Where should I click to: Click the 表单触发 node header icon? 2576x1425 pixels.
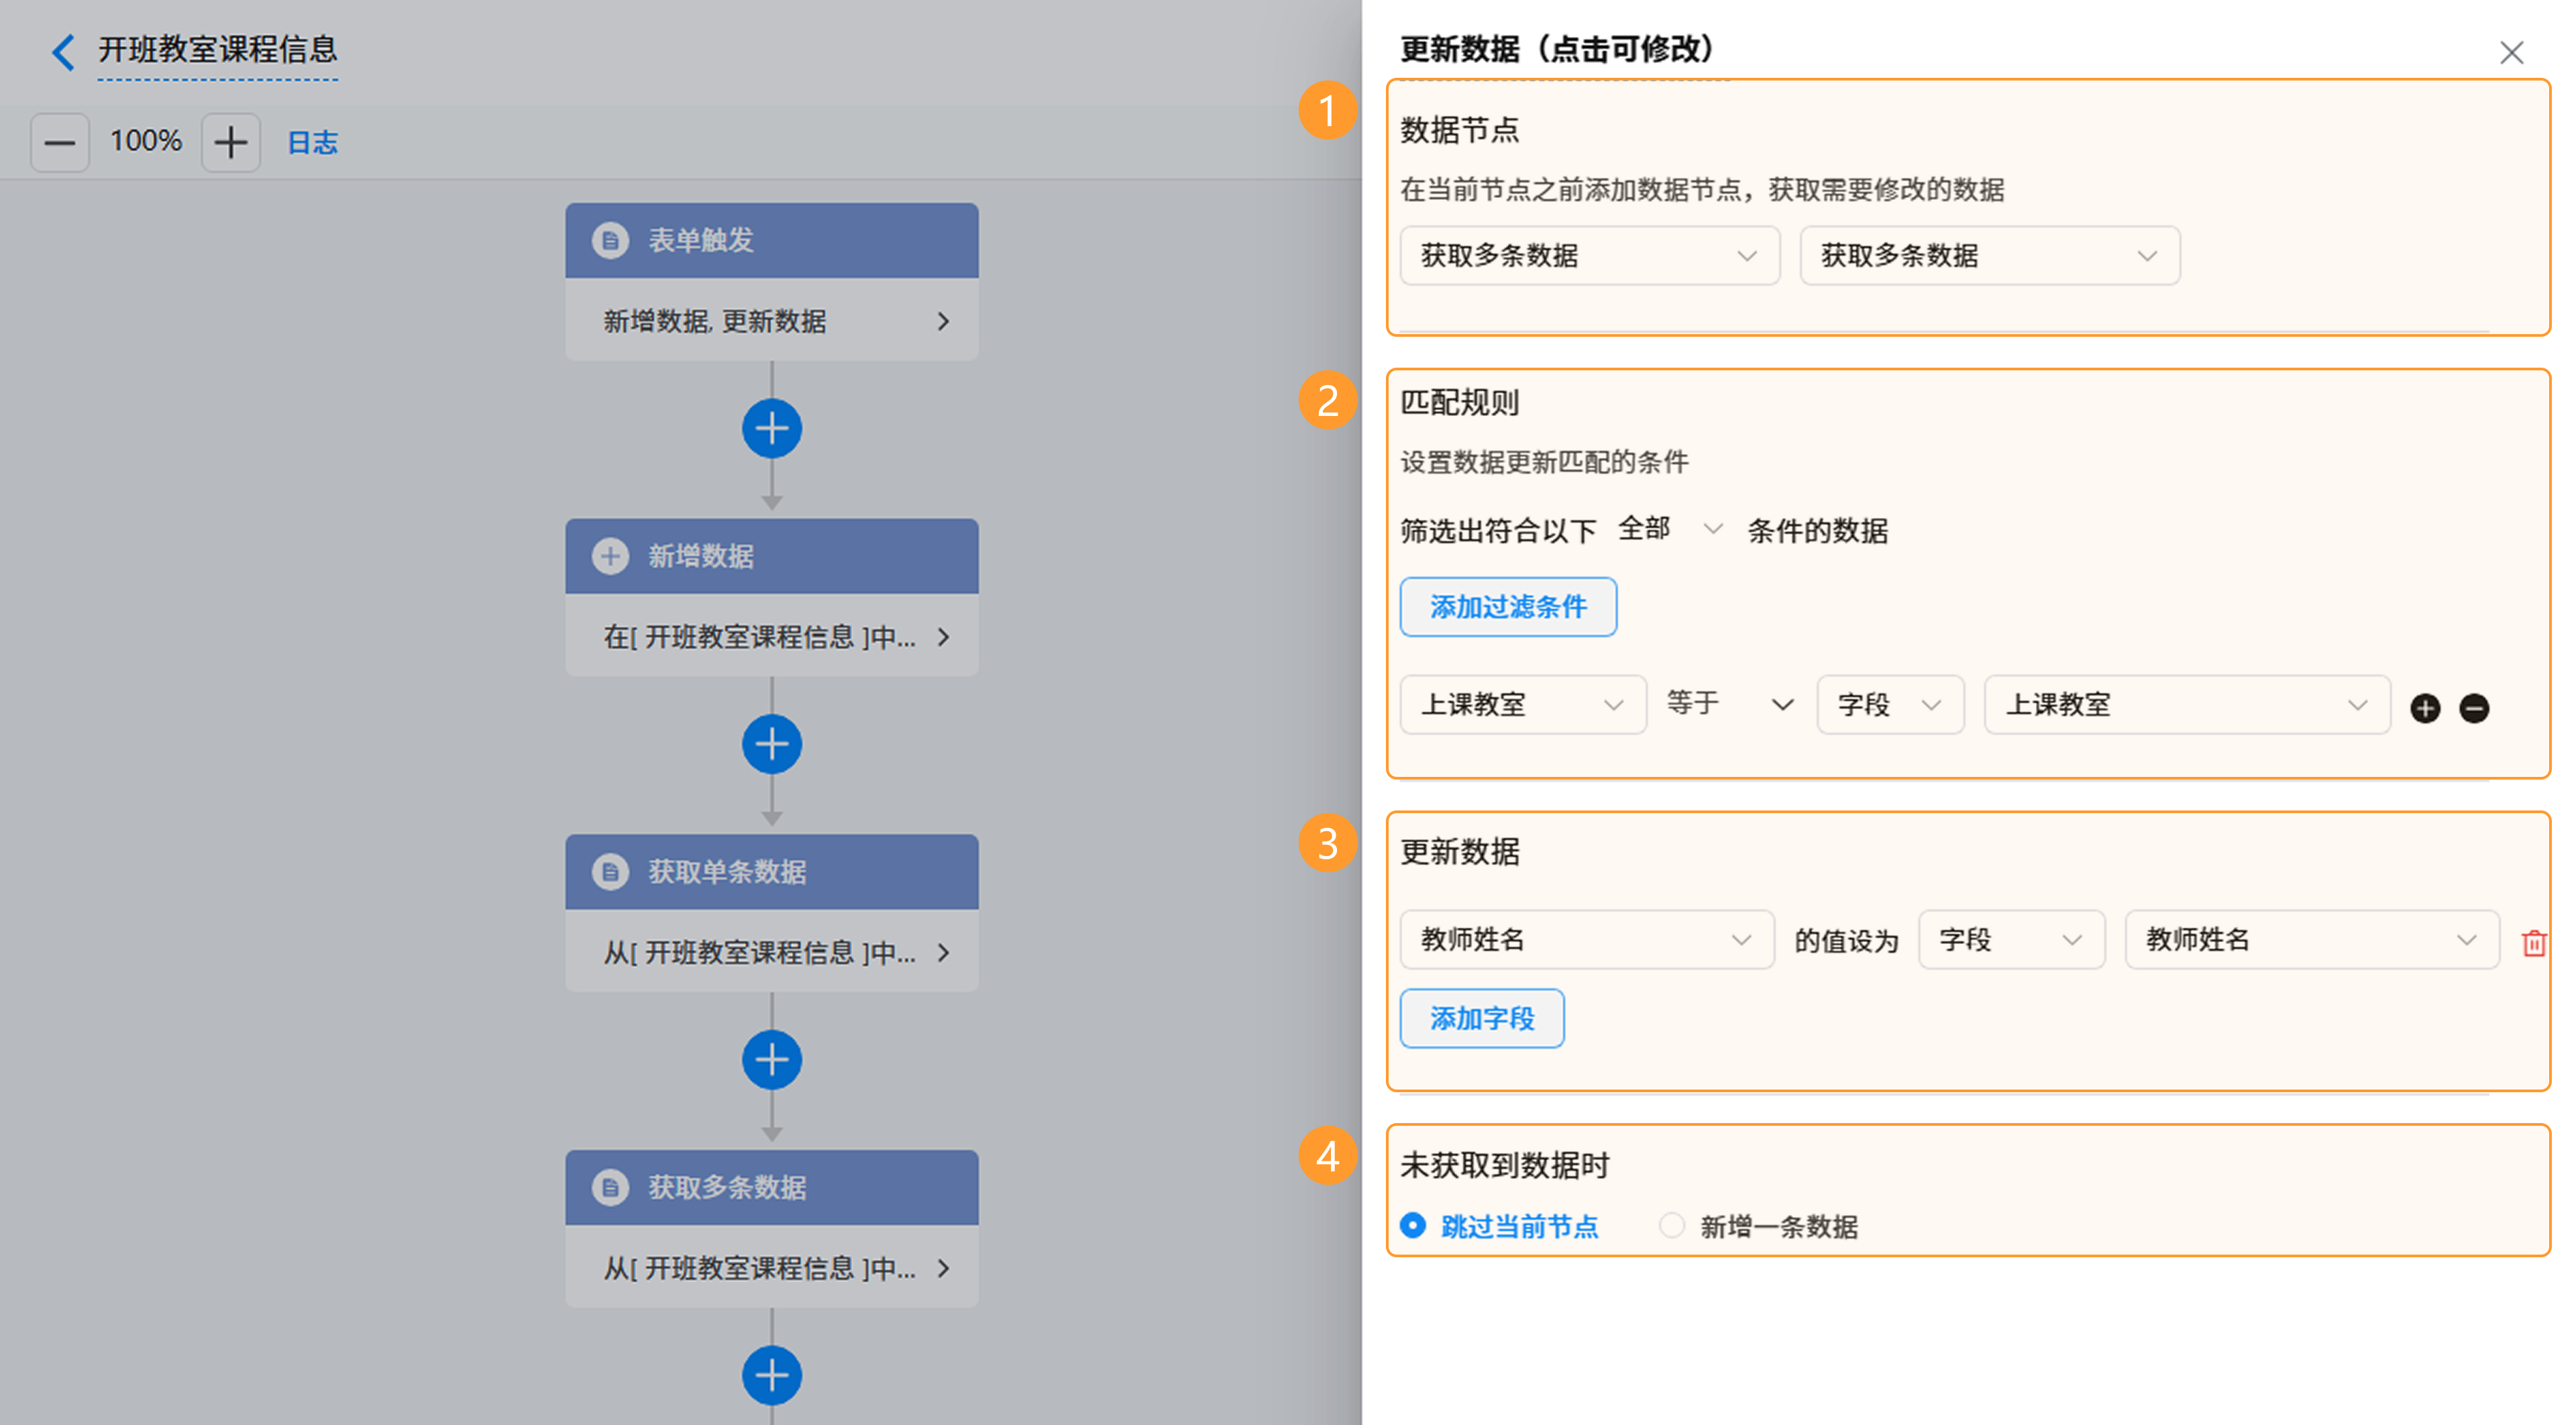[610, 240]
